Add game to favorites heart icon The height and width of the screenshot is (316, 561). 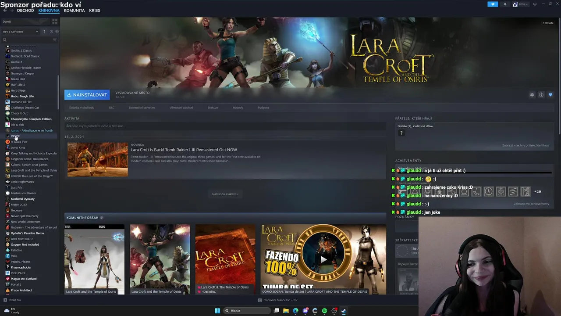(x=550, y=95)
